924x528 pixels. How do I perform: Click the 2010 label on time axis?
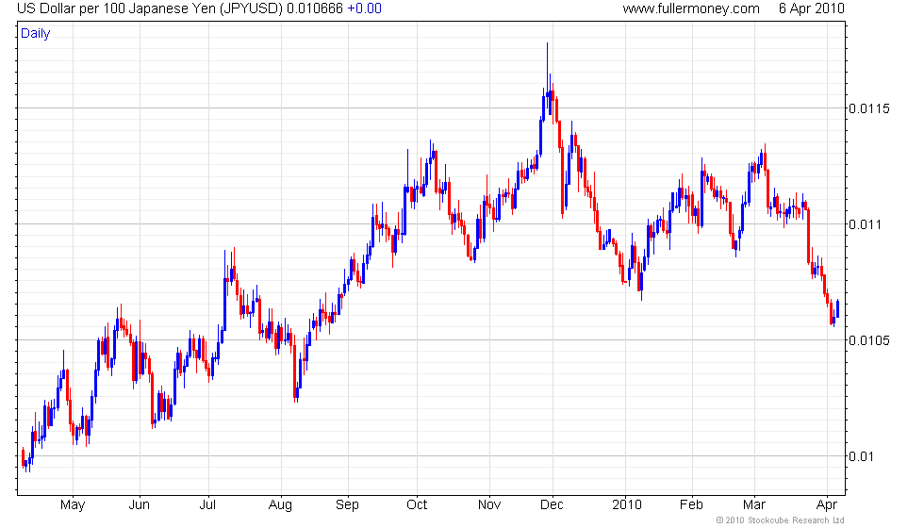pos(626,505)
